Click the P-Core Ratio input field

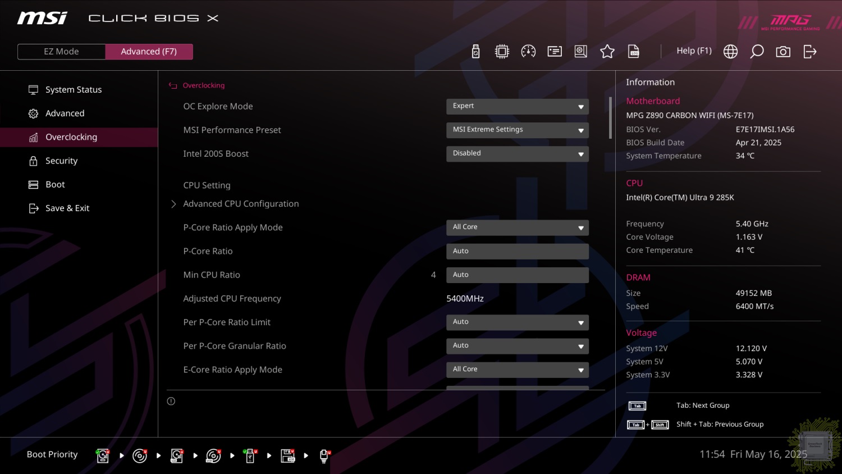518,251
